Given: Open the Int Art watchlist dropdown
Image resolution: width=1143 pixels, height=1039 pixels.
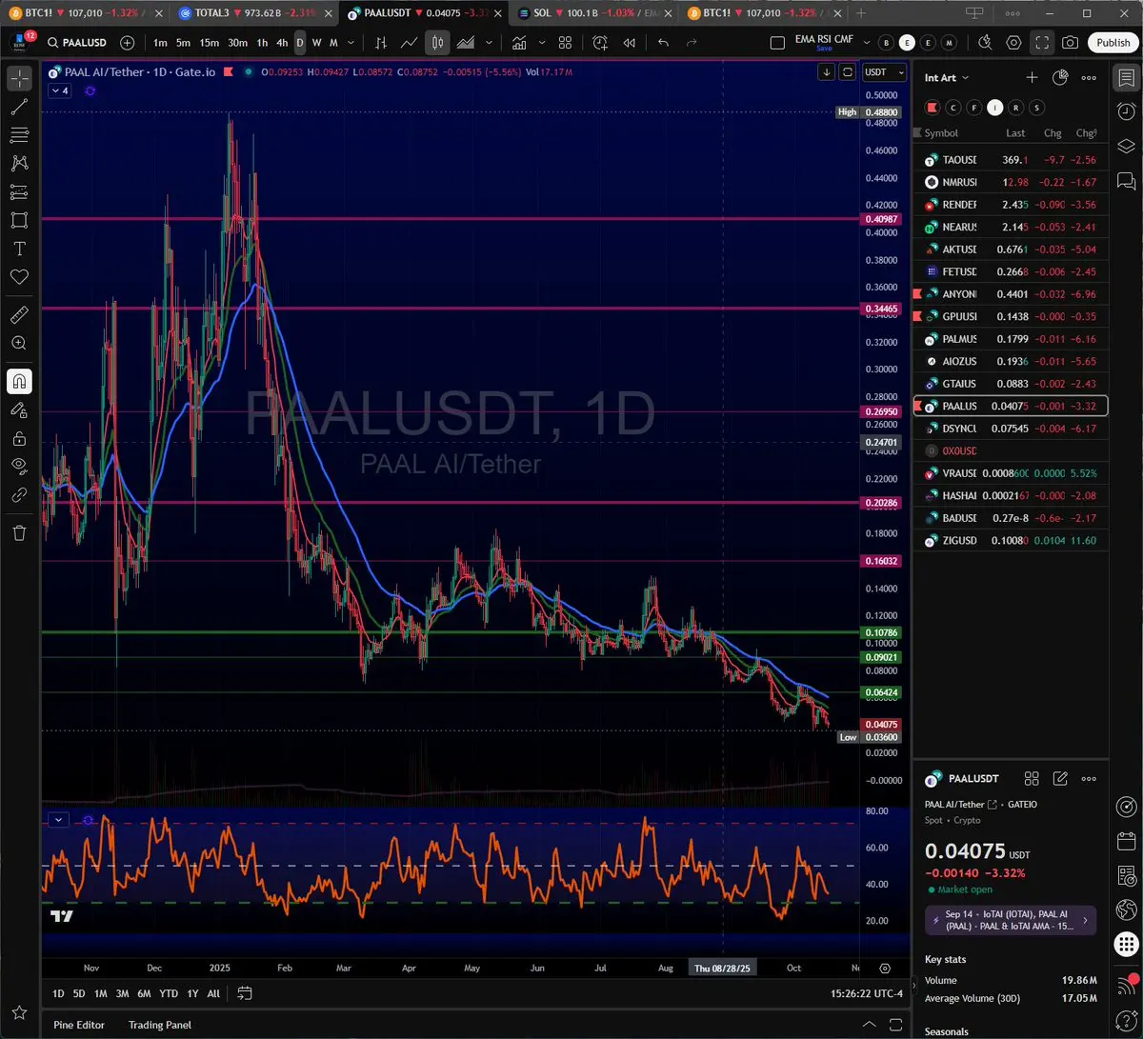Looking at the screenshot, I should (x=947, y=78).
